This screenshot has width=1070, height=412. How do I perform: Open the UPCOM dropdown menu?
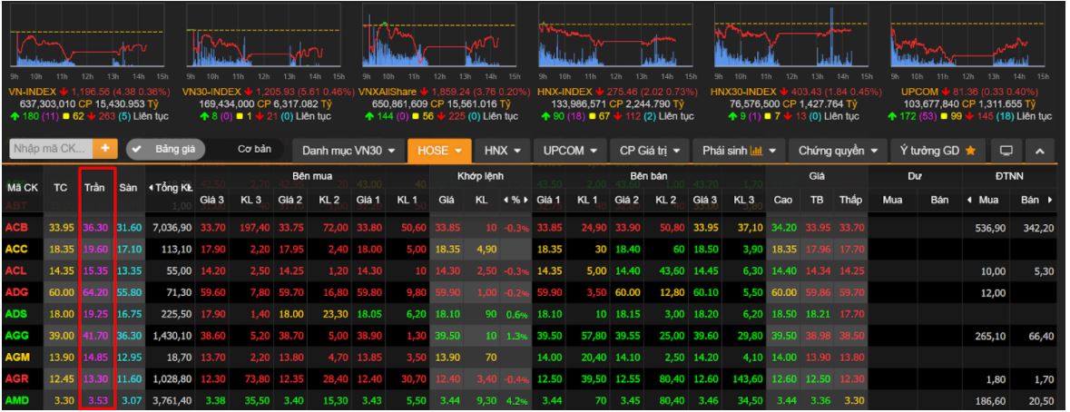570,148
